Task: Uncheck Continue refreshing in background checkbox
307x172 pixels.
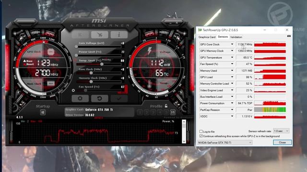Action: tap(201, 136)
